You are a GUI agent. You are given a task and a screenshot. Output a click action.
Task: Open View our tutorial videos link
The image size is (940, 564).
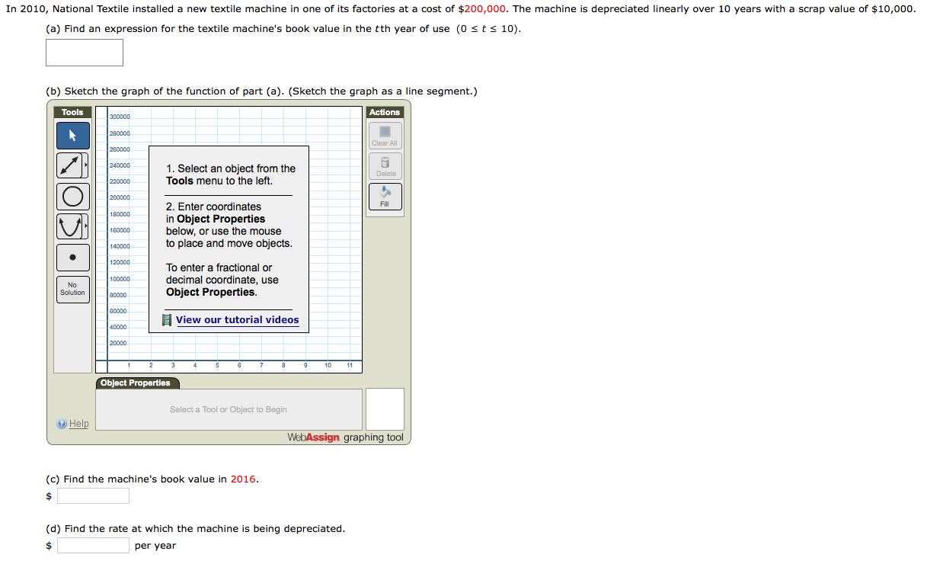tap(237, 320)
